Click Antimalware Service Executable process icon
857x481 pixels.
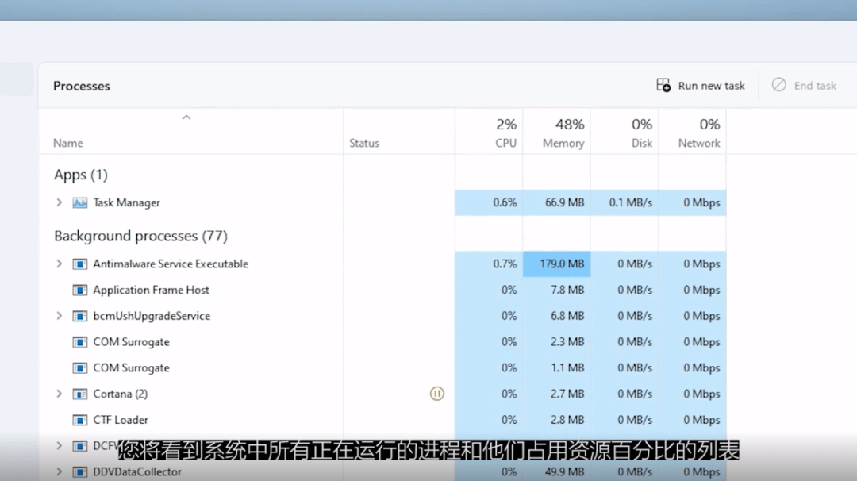[x=80, y=264]
